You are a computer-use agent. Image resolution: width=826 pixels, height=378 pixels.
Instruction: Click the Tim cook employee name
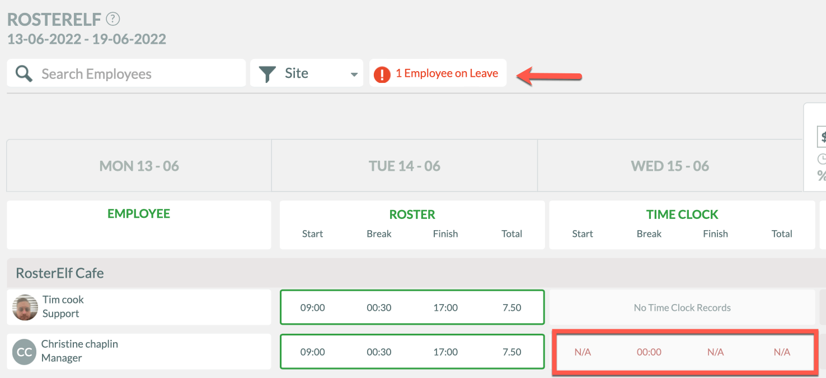coord(63,300)
